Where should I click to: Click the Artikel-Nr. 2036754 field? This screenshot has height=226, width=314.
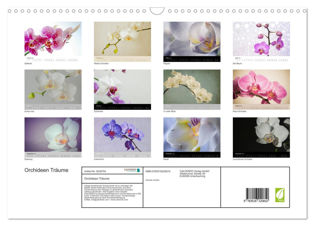(96, 171)
